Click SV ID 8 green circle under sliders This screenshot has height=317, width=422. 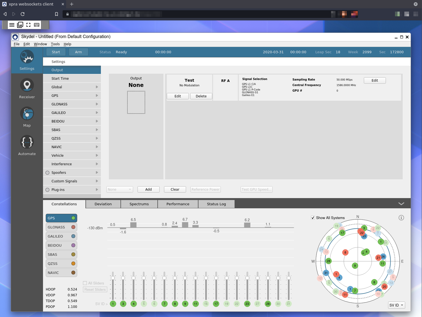pos(175,304)
